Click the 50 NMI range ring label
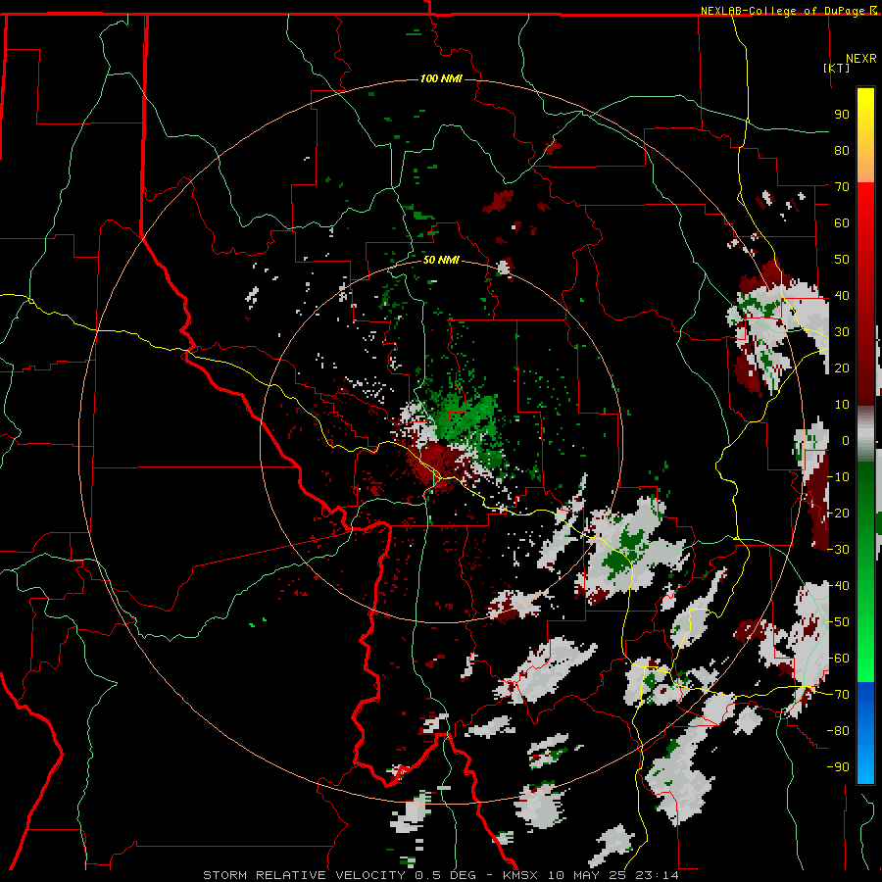882x882 pixels. click(x=441, y=260)
